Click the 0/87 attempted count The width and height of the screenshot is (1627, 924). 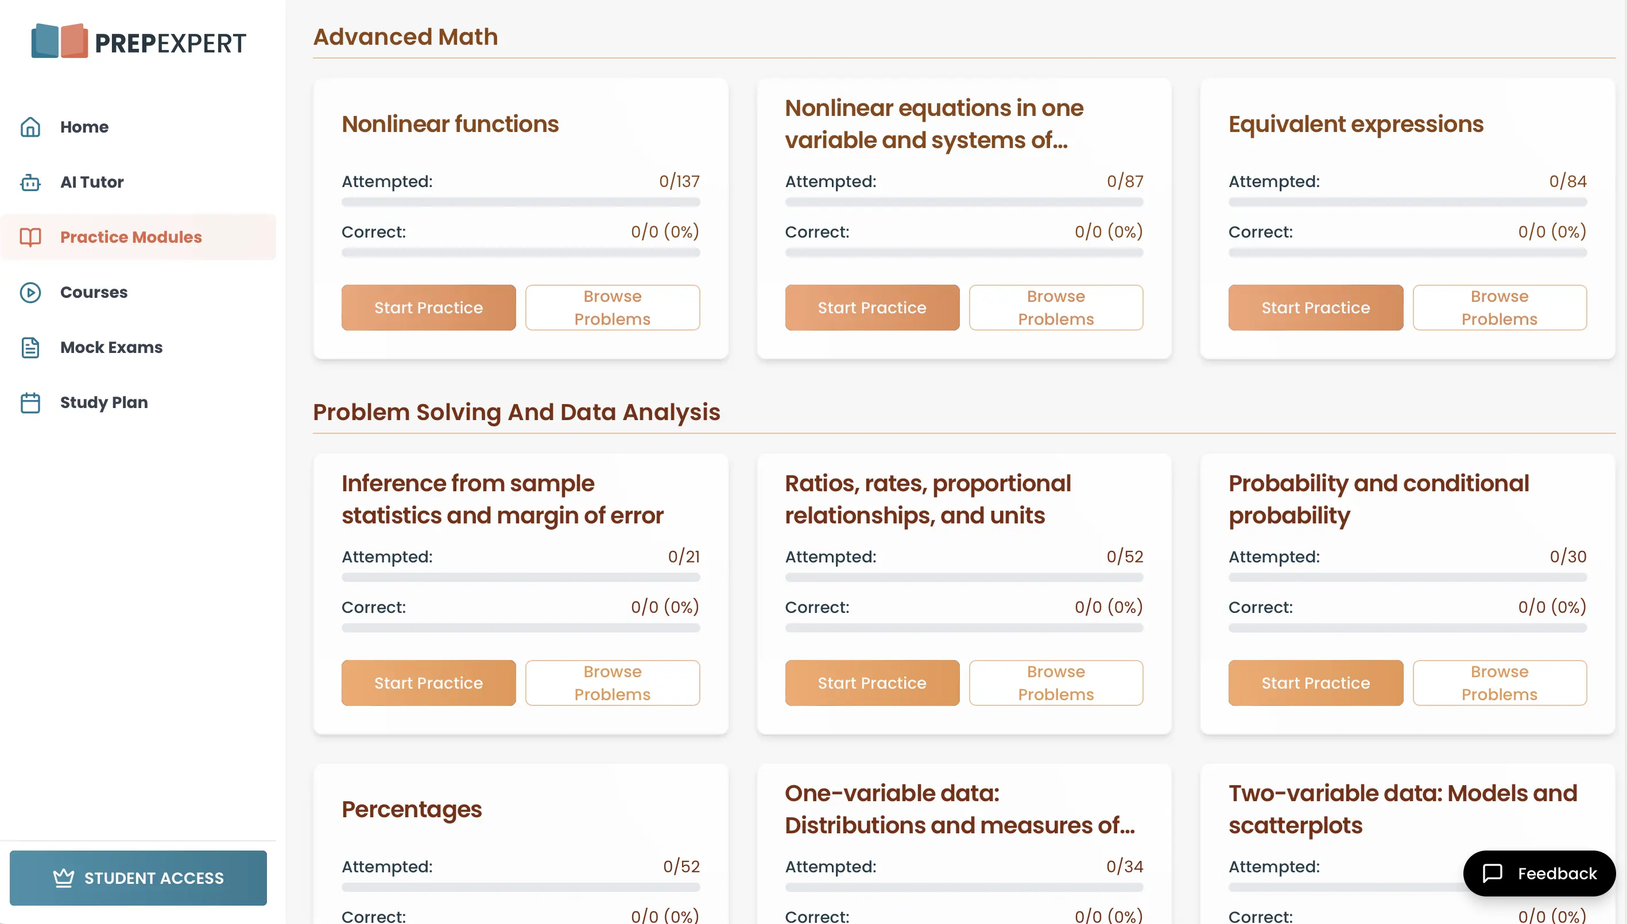pyautogui.click(x=1125, y=181)
